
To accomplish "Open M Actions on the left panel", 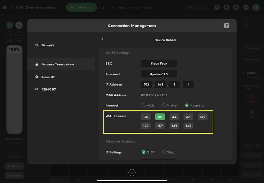I will (14, 176).
